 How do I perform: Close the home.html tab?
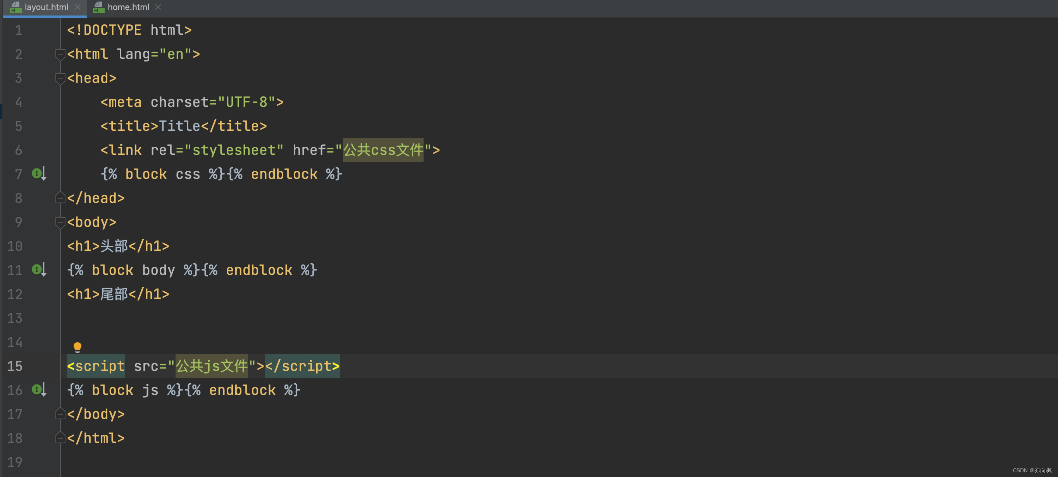[x=158, y=7]
